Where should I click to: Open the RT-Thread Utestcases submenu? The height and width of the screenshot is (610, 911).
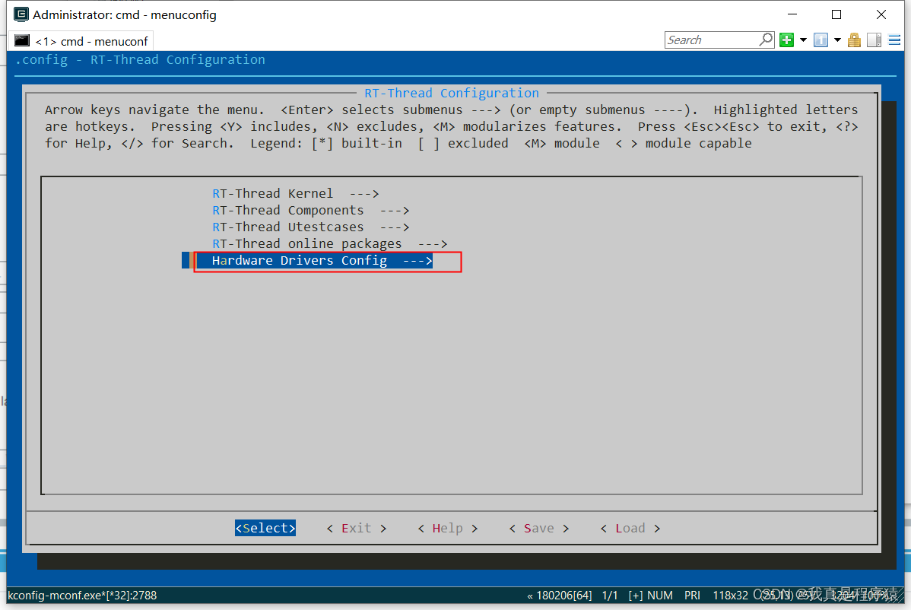pos(310,227)
